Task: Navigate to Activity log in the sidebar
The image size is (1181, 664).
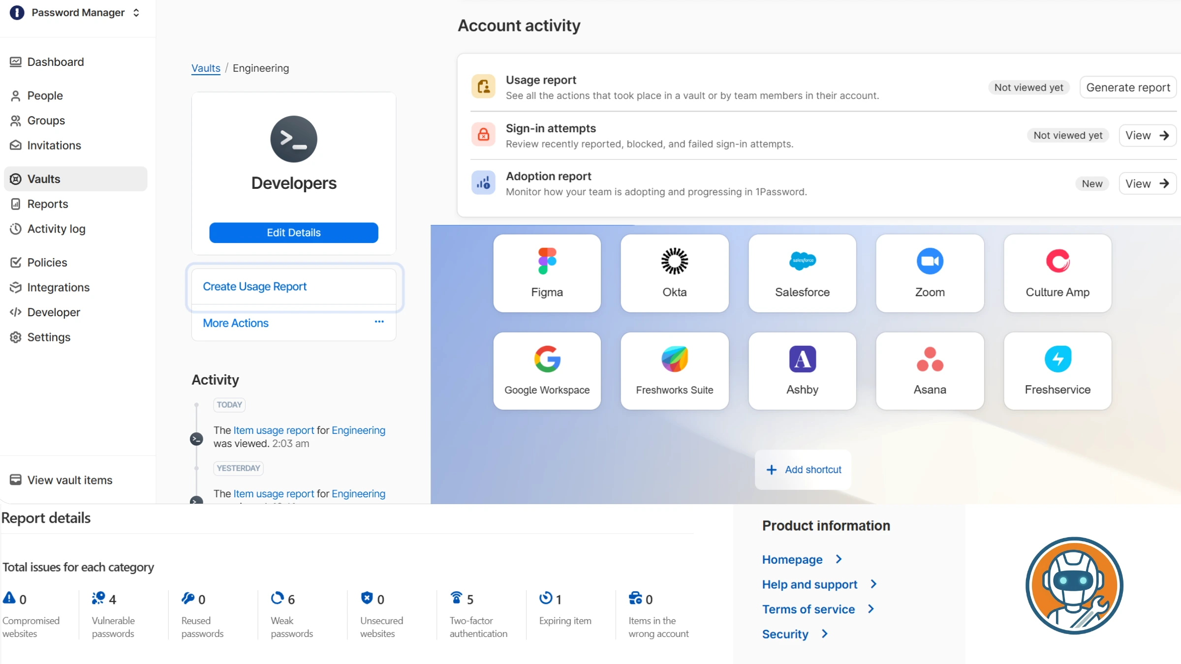Action: click(x=56, y=229)
